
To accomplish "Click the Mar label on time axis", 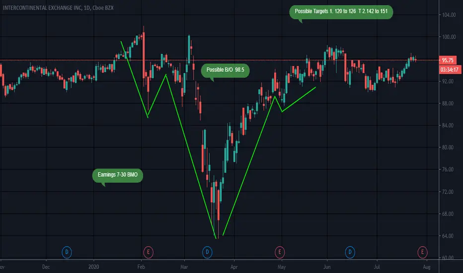I will [x=184, y=267].
